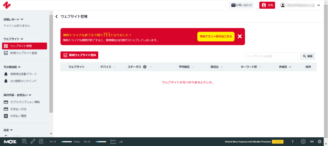Click the Try free MozBar button

click(x=278, y=142)
